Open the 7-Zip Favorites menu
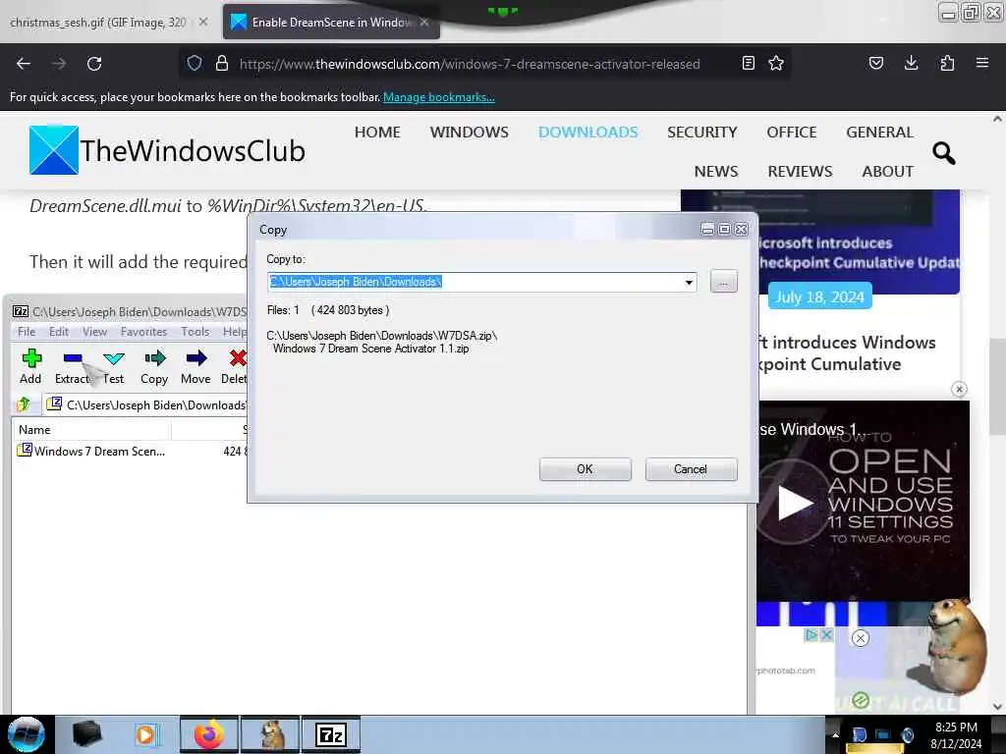Screen dimensions: 1006x754 143,332
